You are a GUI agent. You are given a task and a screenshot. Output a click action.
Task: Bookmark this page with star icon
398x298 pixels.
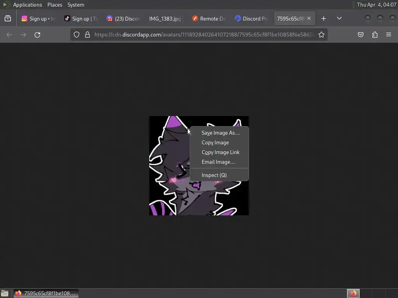click(x=321, y=35)
